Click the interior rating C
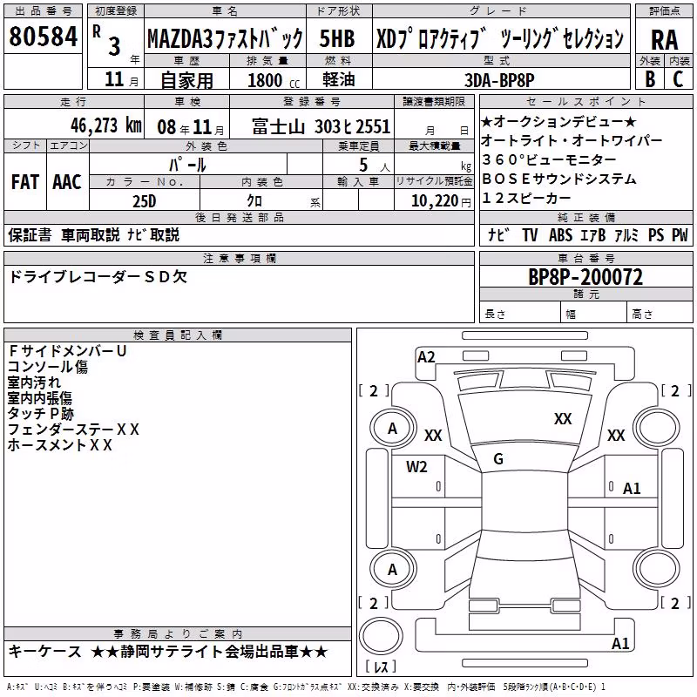This screenshot has width=697, height=697. 678,79
